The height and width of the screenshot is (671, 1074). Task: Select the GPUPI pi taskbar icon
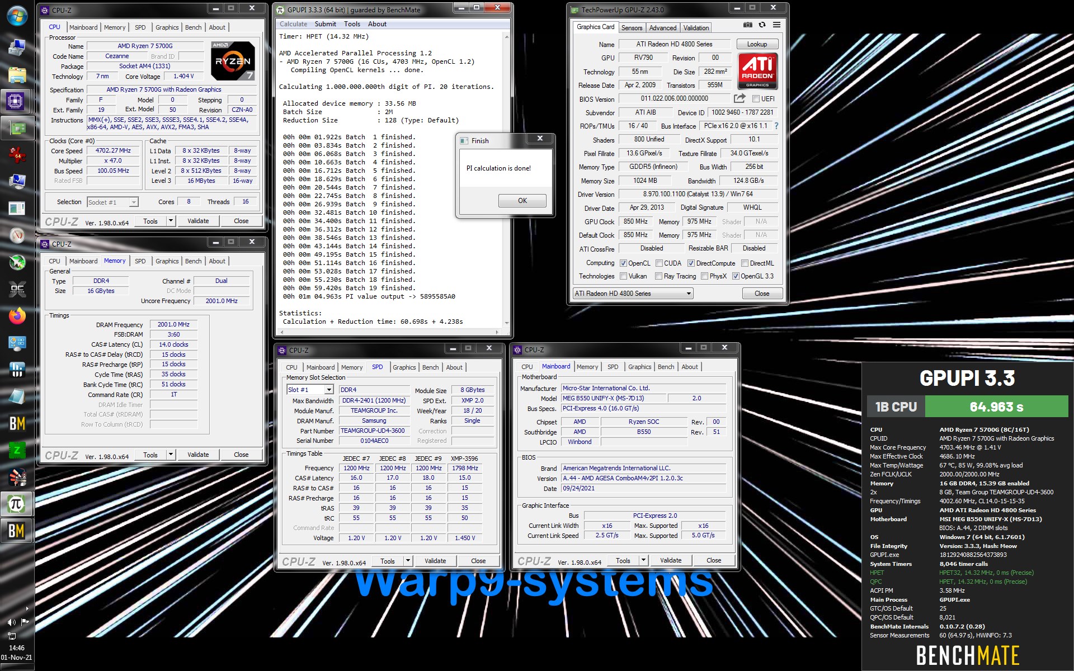[x=17, y=504]
